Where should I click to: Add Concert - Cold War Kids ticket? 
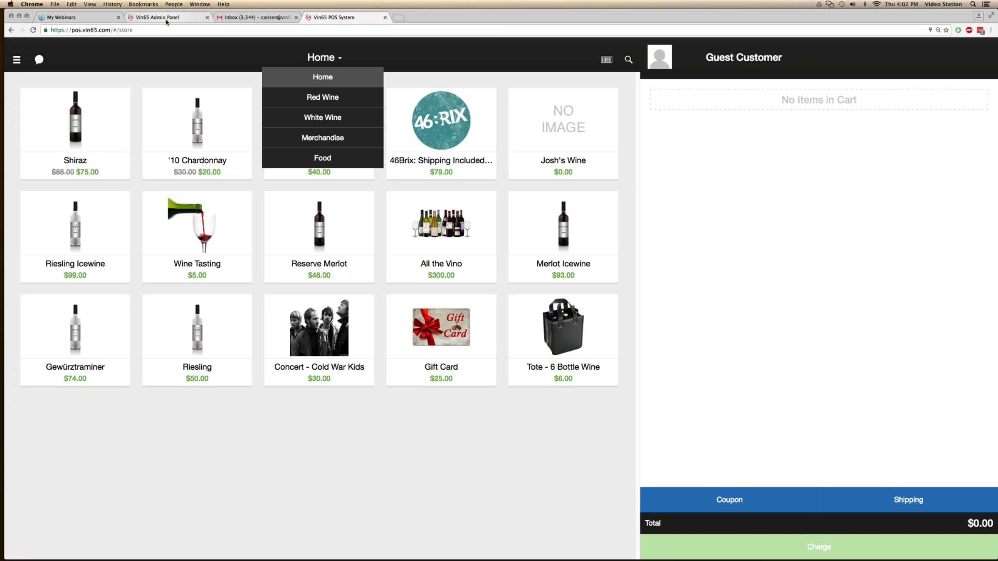pos(319,340)
